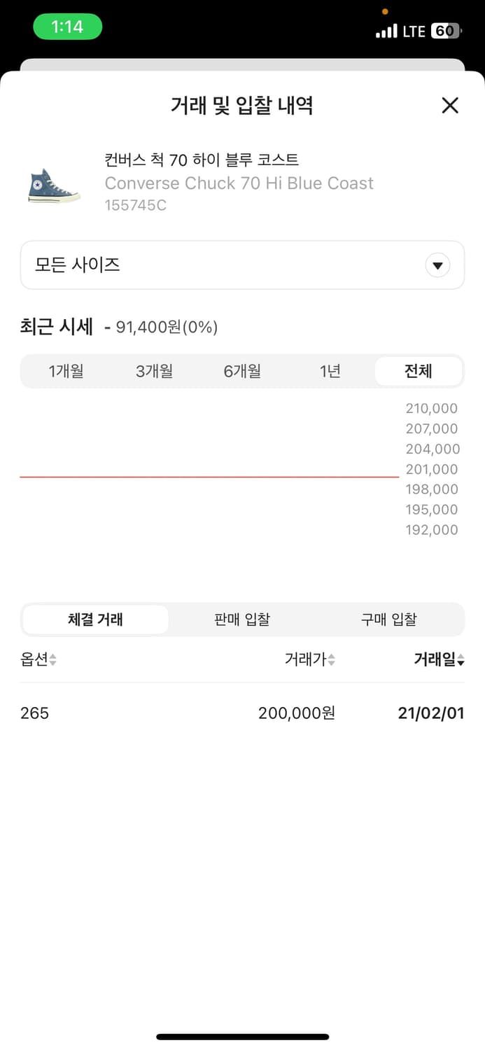Select the 6개월 chart period
This screenshot has height=1050, width=485.
tap(242, 371)
